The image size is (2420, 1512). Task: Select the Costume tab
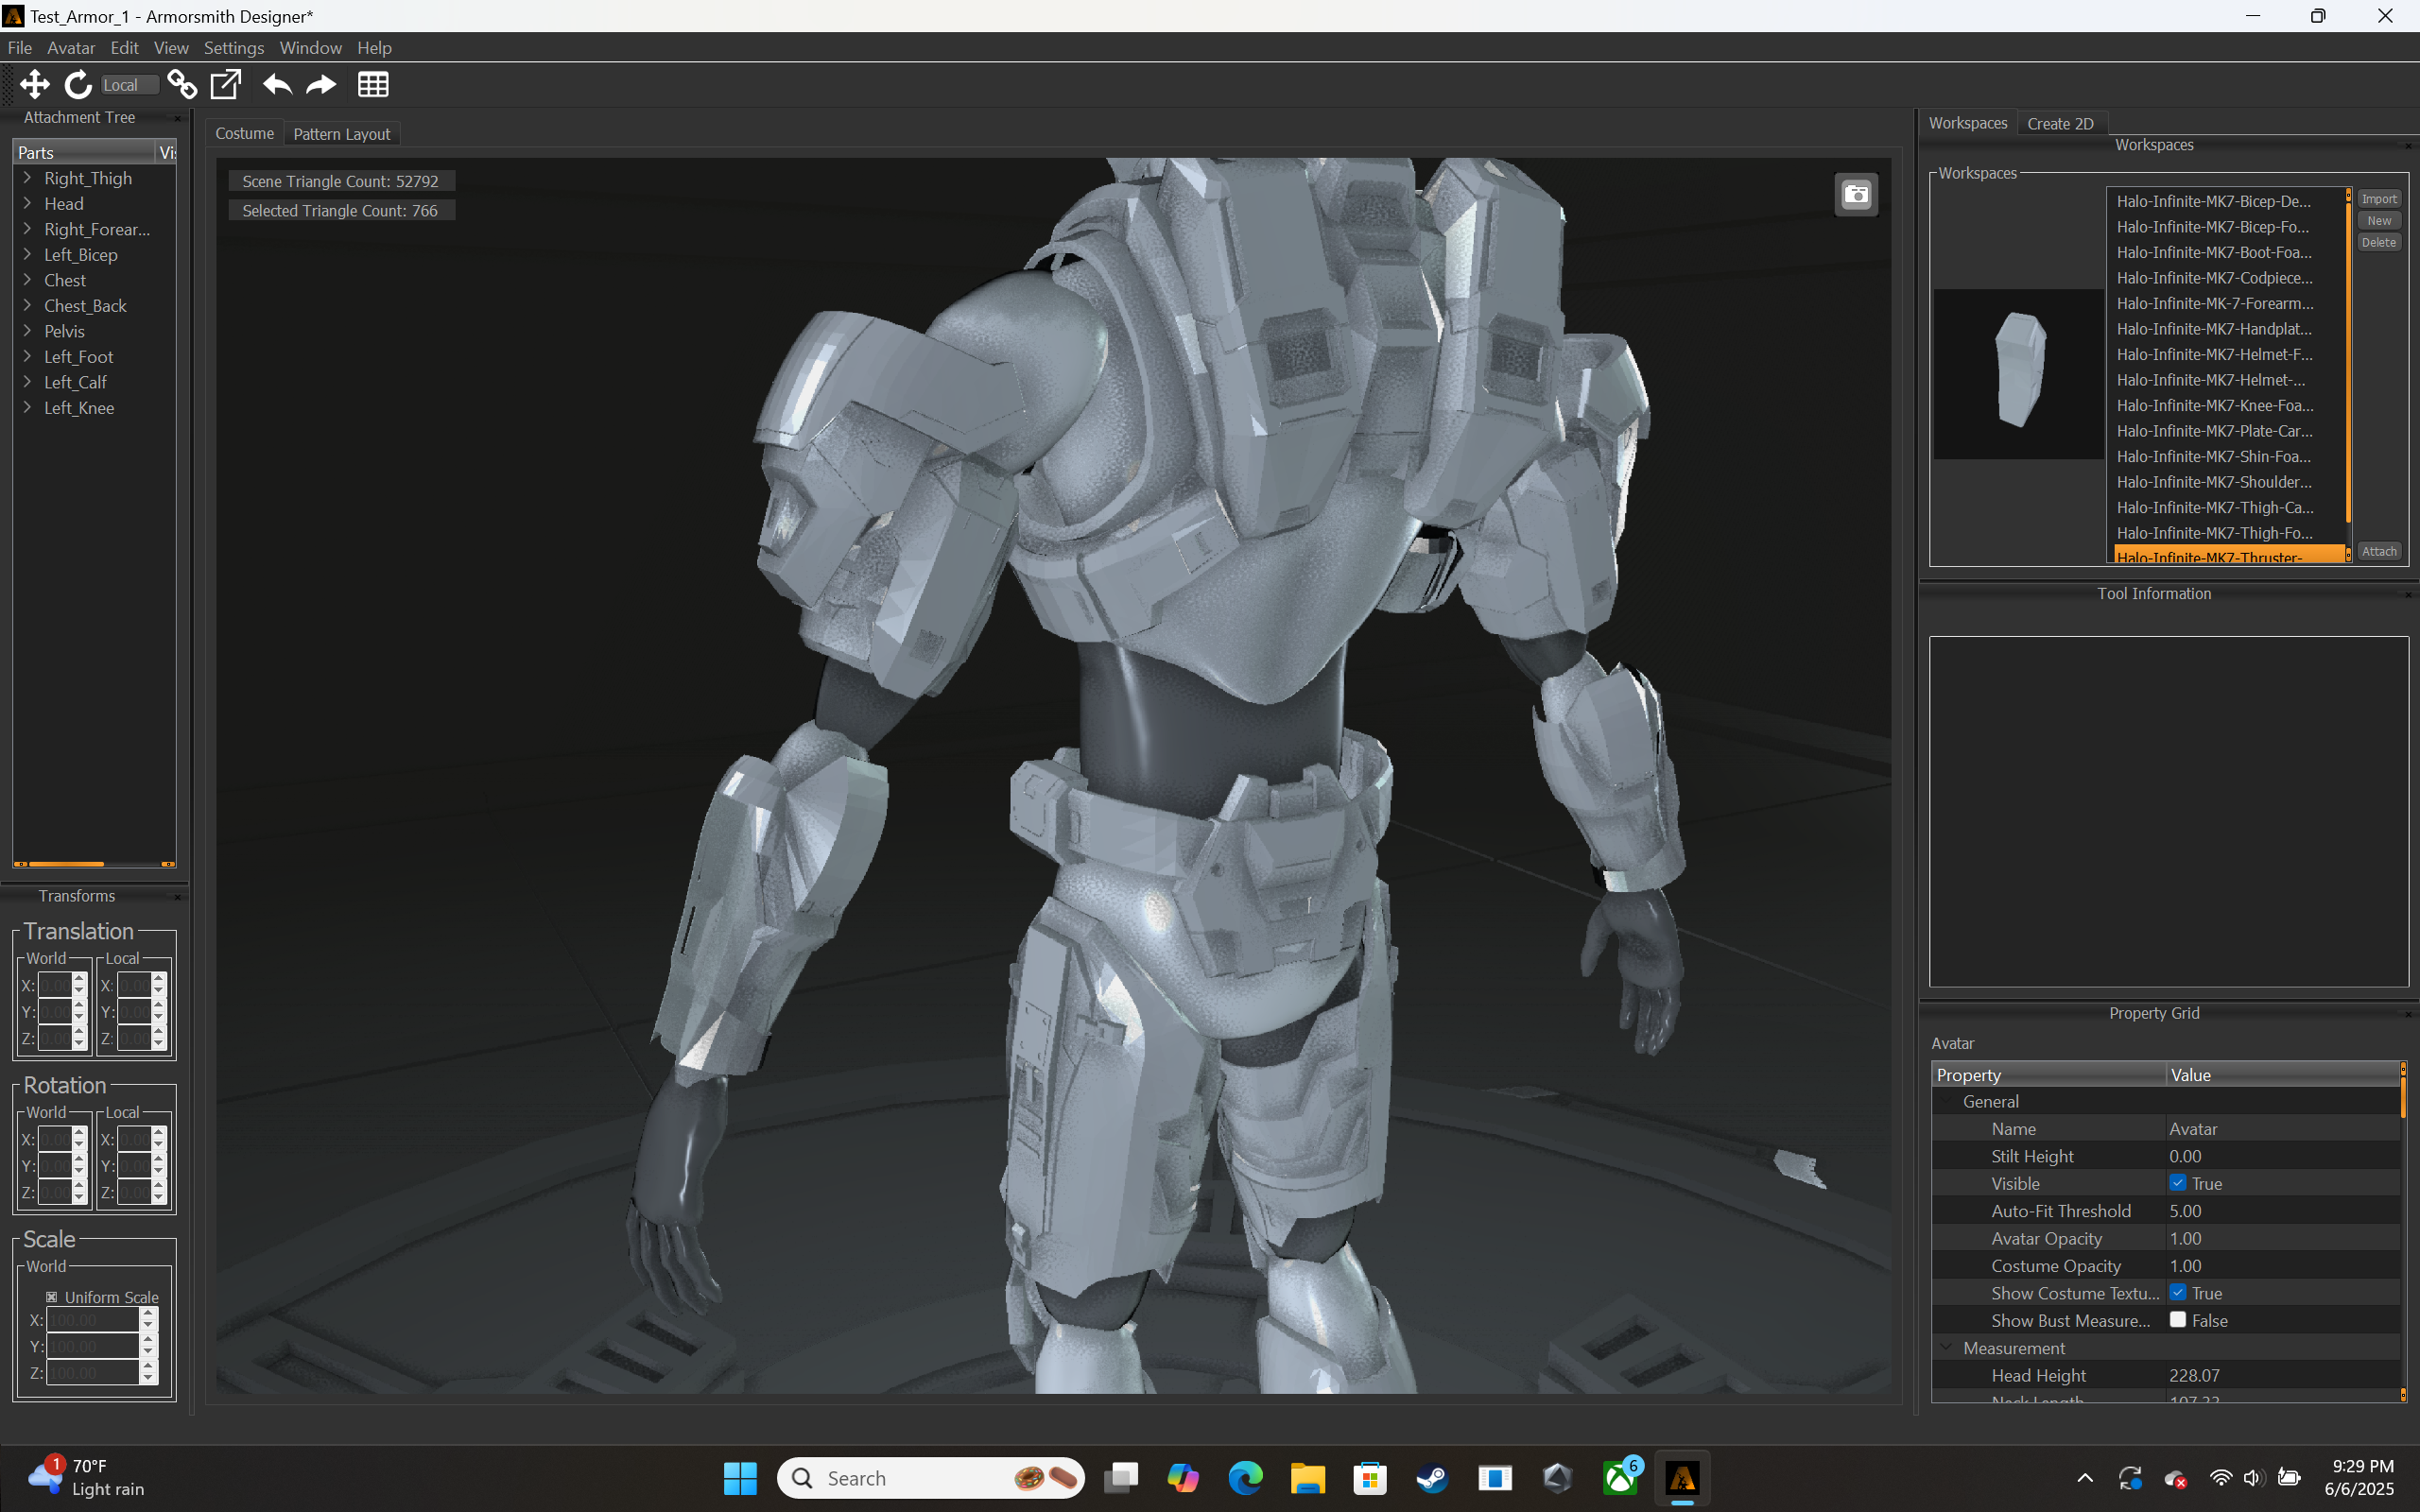coord(244,134)
